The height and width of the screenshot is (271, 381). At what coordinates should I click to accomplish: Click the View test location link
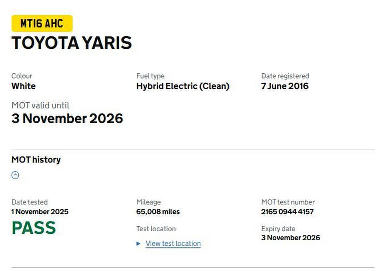(x=173, y=244)
